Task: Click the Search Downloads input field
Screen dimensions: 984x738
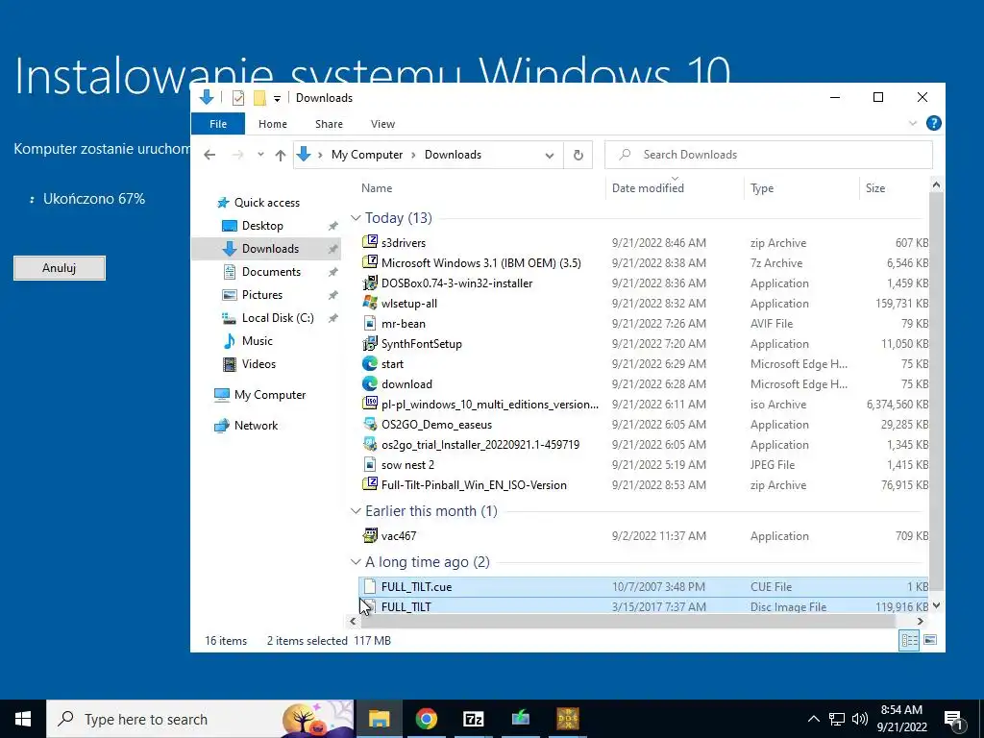Action: pyautogui.click(x=768, y=155)
